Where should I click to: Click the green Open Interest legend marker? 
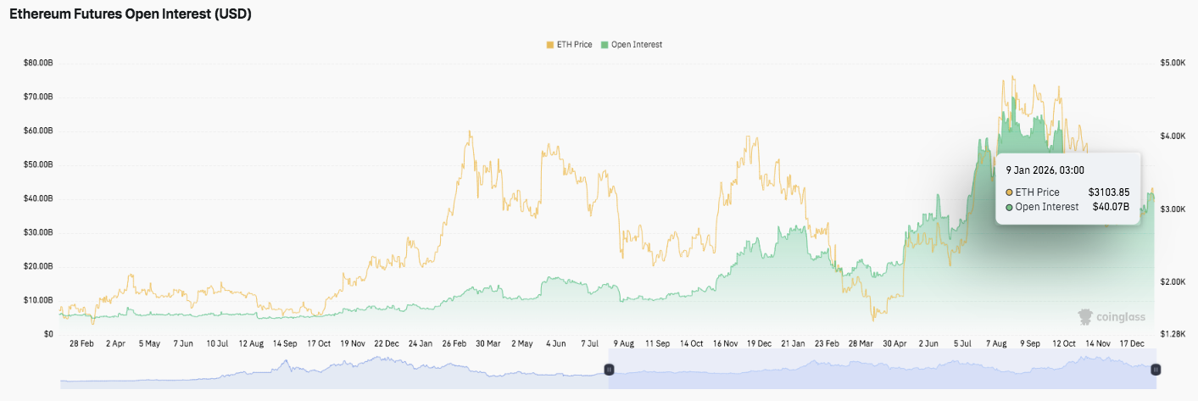[605, 44]
